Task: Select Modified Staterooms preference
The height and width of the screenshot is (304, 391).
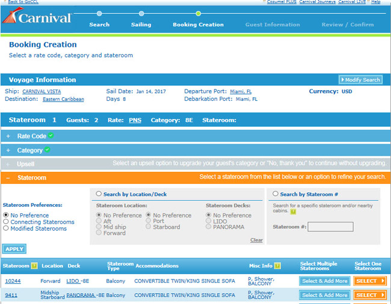Action: [6, 228]
